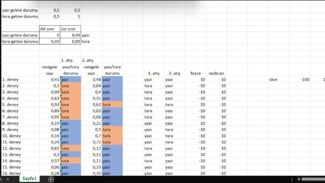Screen dimensions: 325x183
Task: Select the second-throw number 0,33 cell
Action: pyautogui.click(x=91, y=167)
